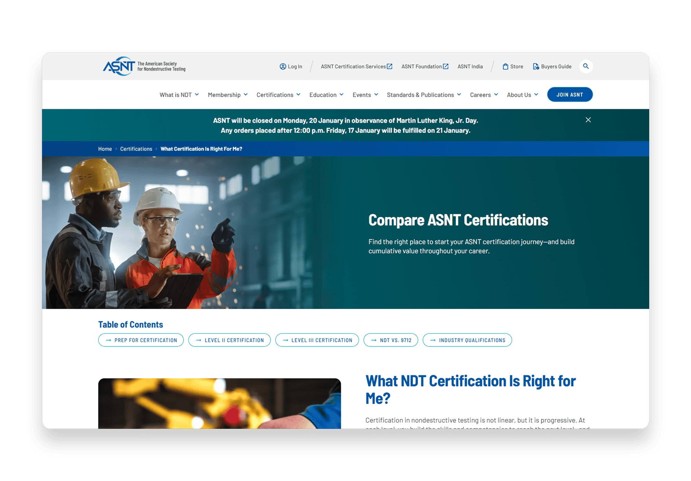Jump to Industry Qualifications section
691x481 pixels.
467,340
